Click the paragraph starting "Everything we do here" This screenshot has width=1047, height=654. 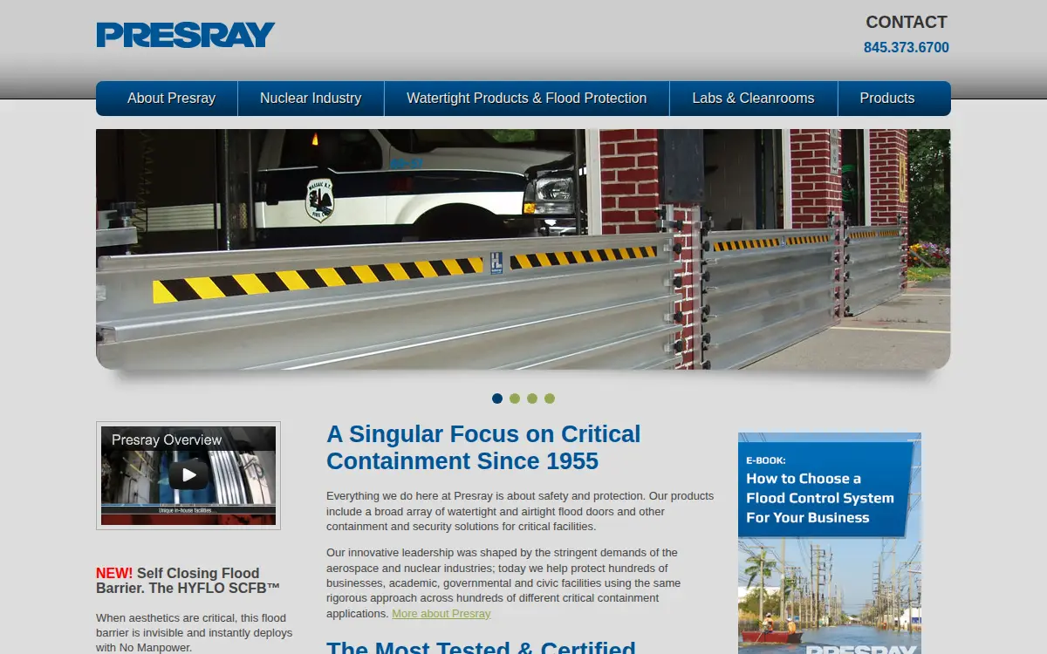(x=520, y=511)
